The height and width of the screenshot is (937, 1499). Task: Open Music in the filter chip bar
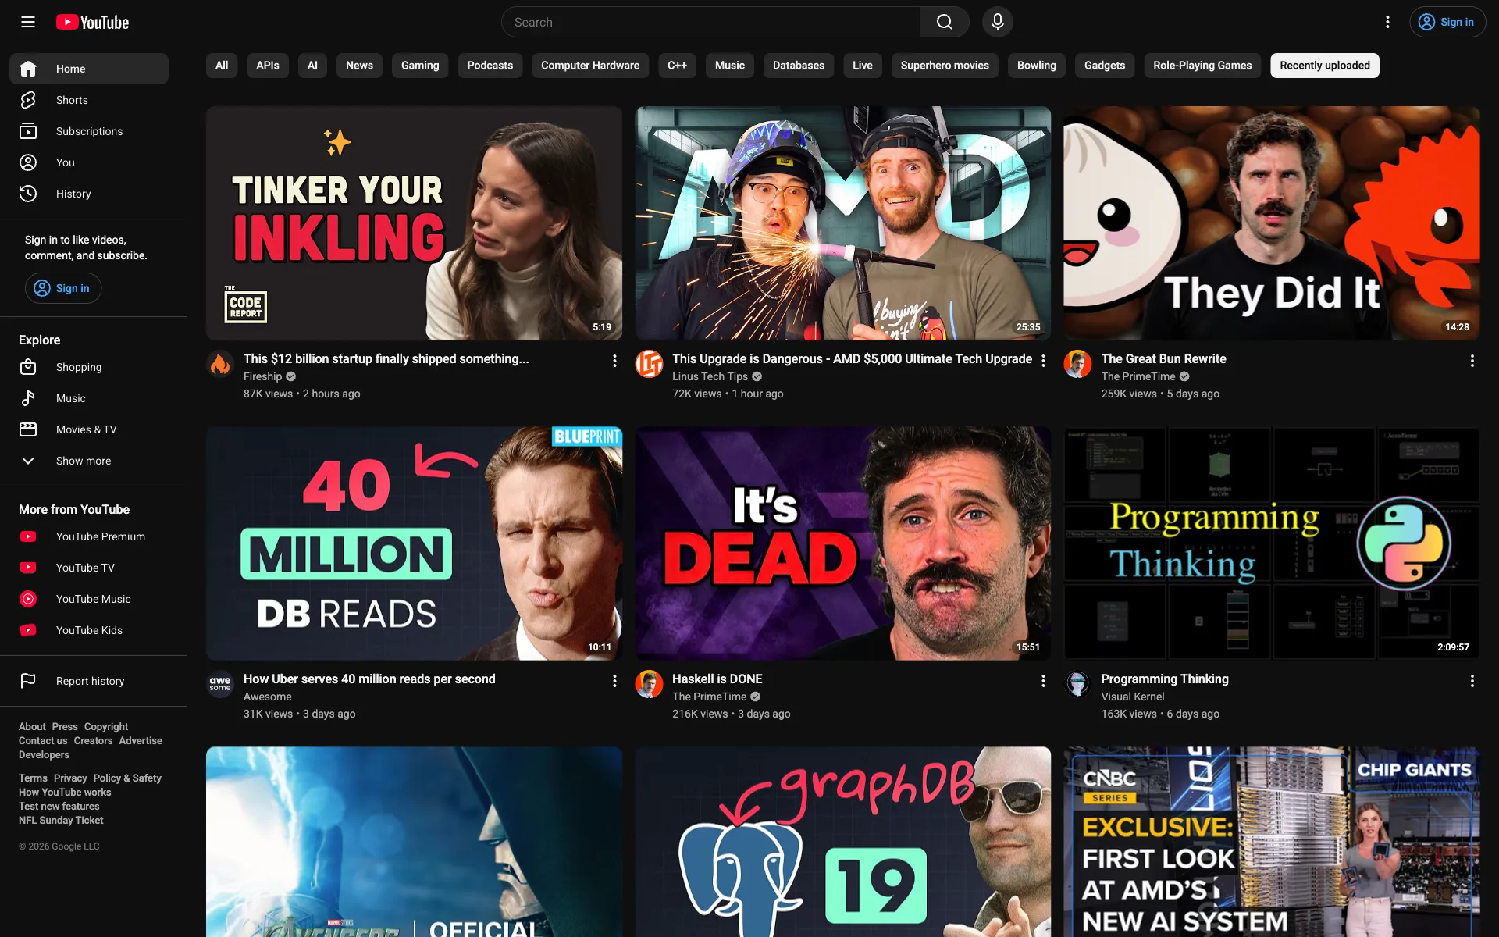pos(730,66)
